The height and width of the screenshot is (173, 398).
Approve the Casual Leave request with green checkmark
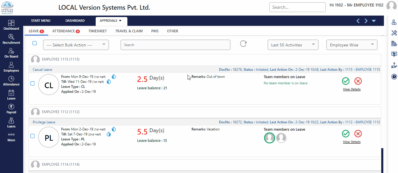(346, 81)
